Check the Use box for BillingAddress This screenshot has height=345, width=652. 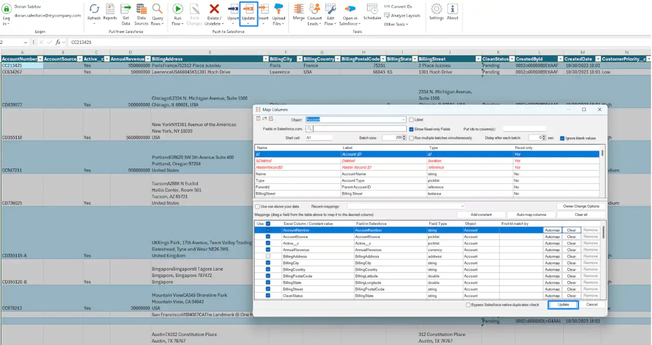(x=268, y=256)
